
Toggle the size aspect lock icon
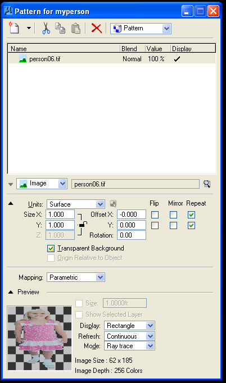point(82,225)
